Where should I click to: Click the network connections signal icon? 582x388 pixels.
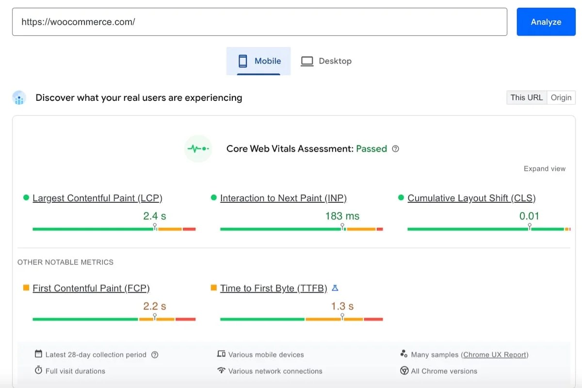coord(222,371)
